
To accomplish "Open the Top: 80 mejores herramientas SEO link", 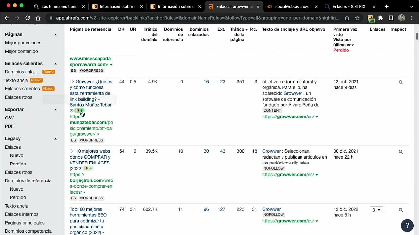I will (88, 221).
